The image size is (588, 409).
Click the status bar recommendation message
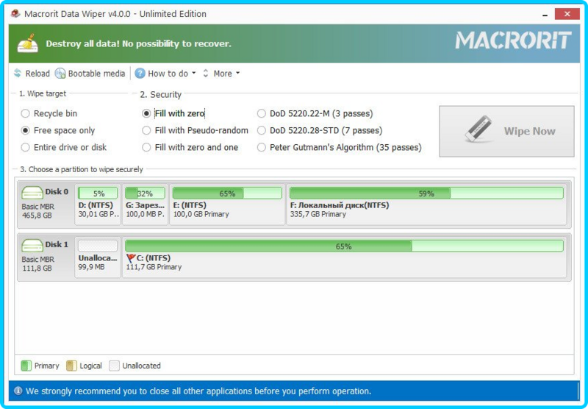point(198,391)
